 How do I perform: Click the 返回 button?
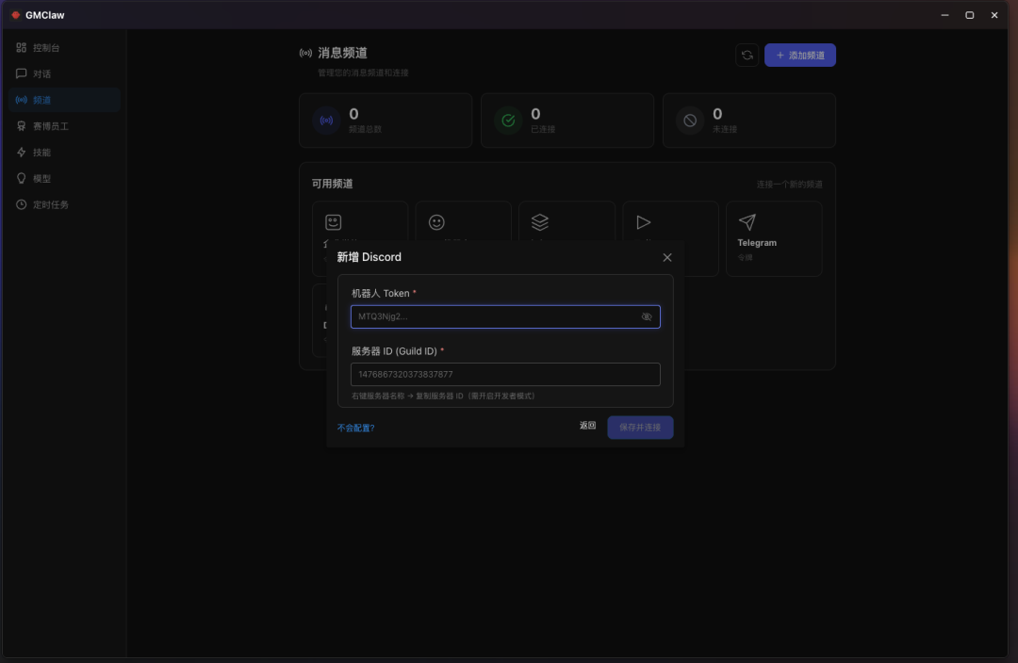587,426
